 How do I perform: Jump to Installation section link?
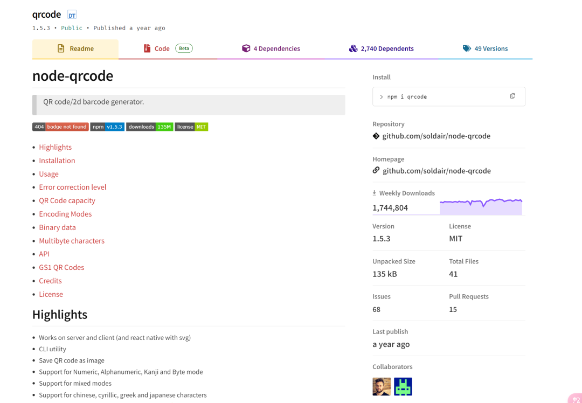pos(57,161)
